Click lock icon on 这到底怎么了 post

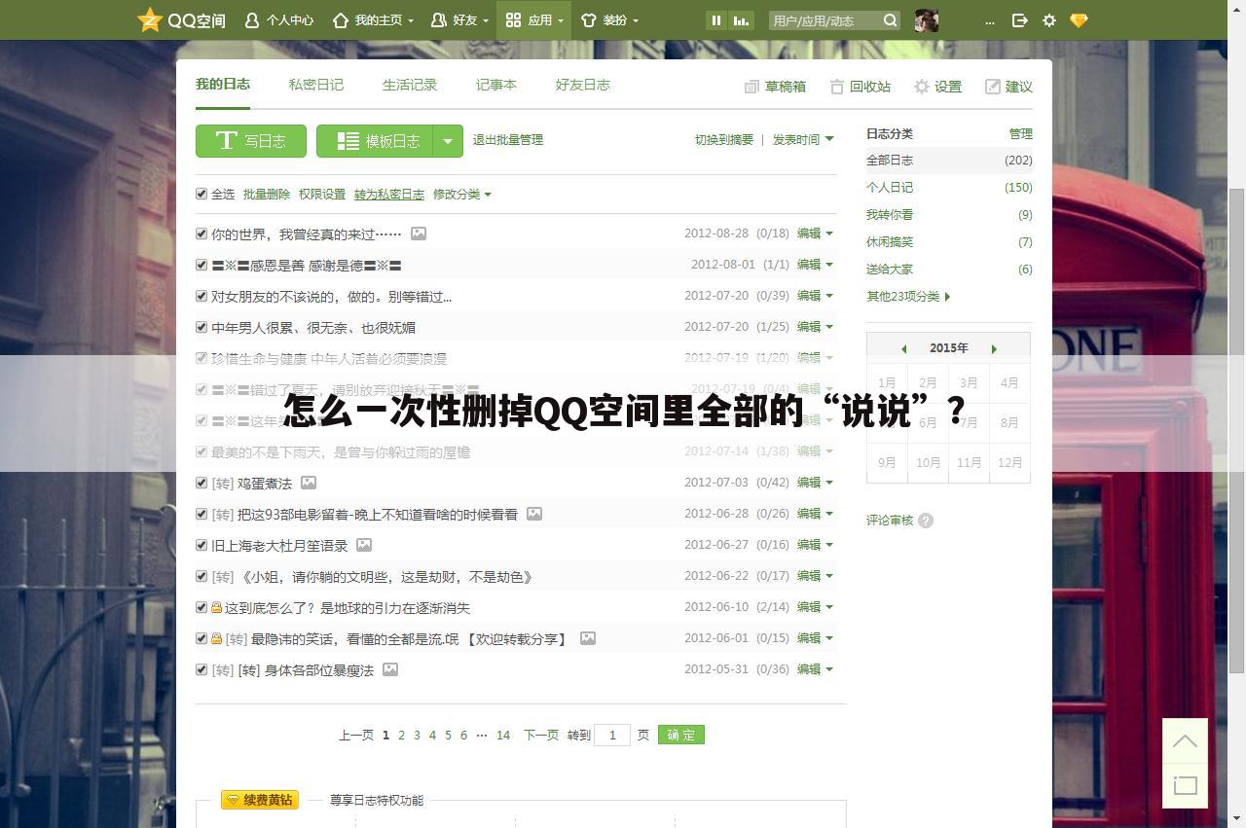[x=216, y=607]
